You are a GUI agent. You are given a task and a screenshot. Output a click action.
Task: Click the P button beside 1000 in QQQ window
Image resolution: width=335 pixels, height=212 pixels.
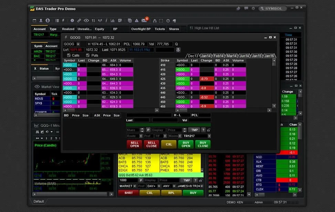141,180
